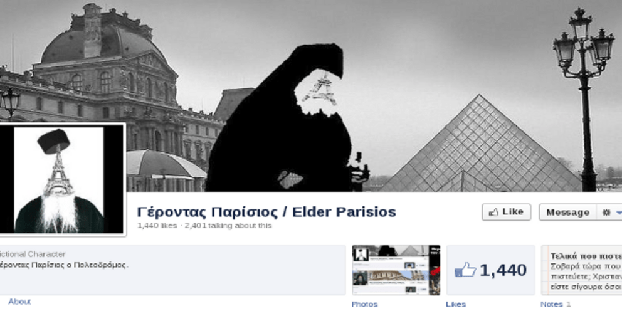Screen dimensions: 622x311
Task: Send a message with Message button
Action: click(x=567, y=212)
